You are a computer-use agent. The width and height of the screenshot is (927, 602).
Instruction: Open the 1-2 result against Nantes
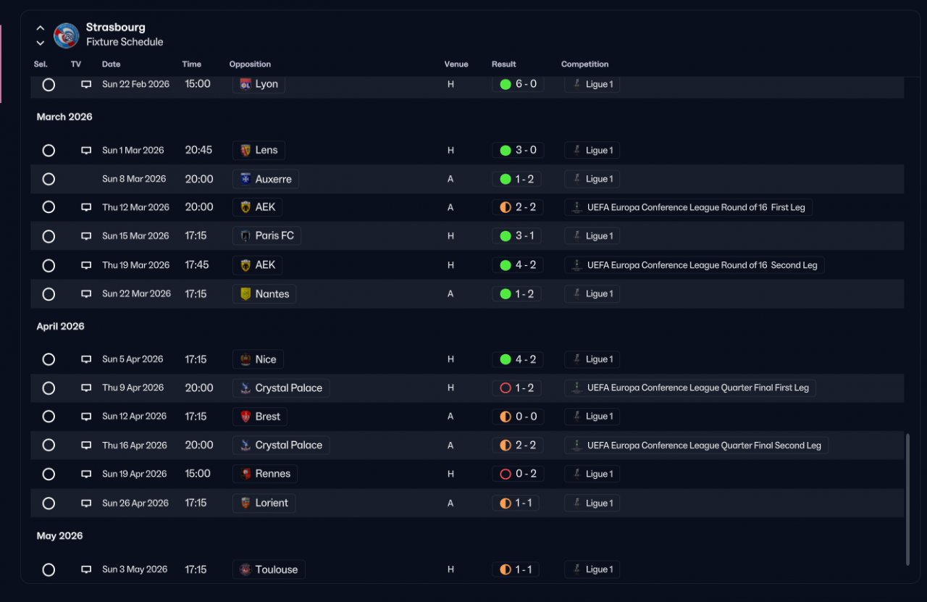click(x=517, y=294)
